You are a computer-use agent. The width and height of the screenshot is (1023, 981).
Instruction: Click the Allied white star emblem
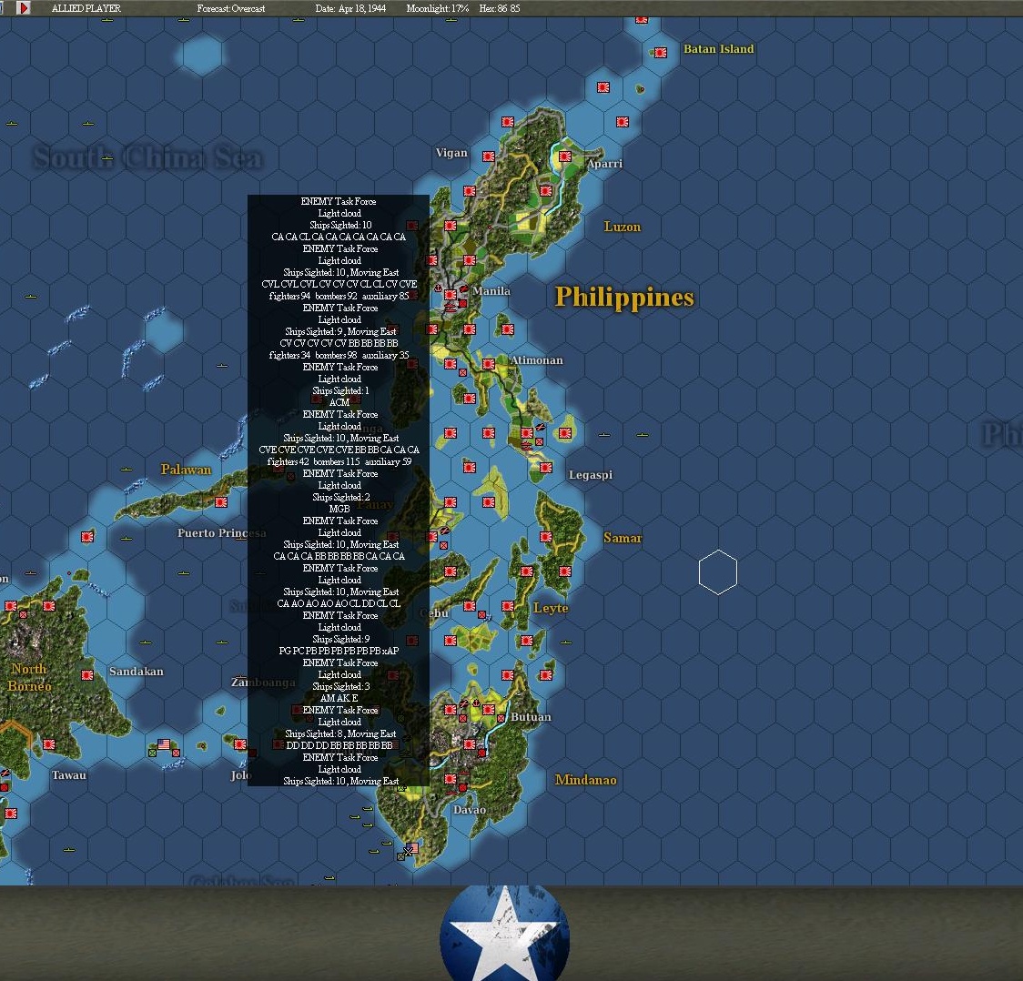pyautogui.click(x=504, y=934)
